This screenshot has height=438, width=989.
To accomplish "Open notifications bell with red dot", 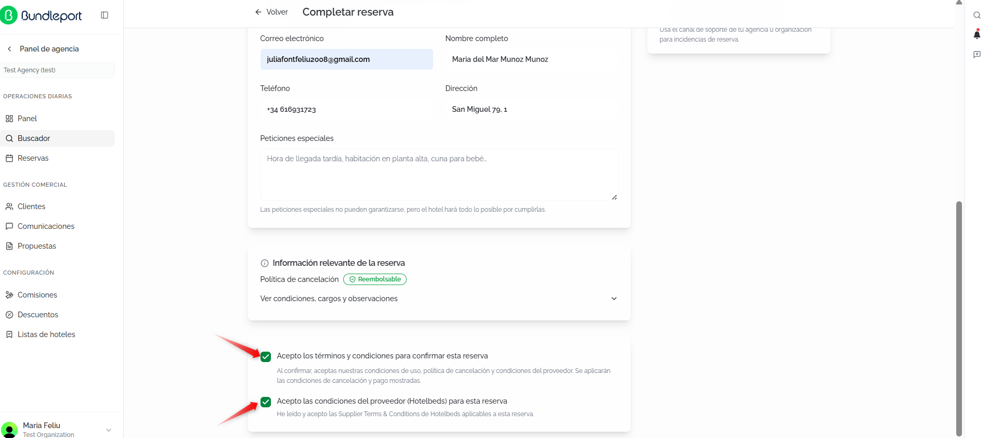I will [x=977, y=34].
